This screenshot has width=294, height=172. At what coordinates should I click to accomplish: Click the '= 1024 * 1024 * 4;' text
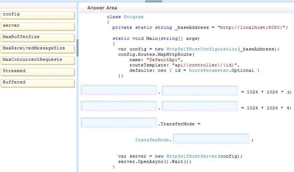266,108
